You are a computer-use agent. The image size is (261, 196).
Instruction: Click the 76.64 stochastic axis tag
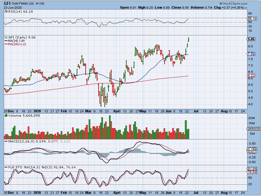pos(252,172)
